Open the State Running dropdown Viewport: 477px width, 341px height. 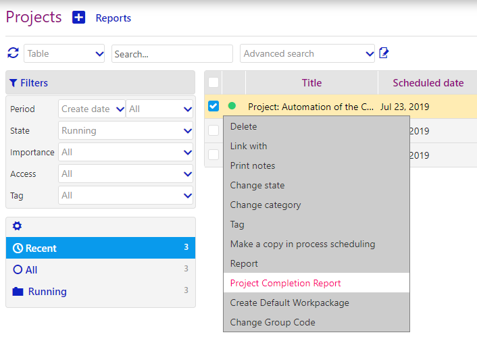coord(126,130)
